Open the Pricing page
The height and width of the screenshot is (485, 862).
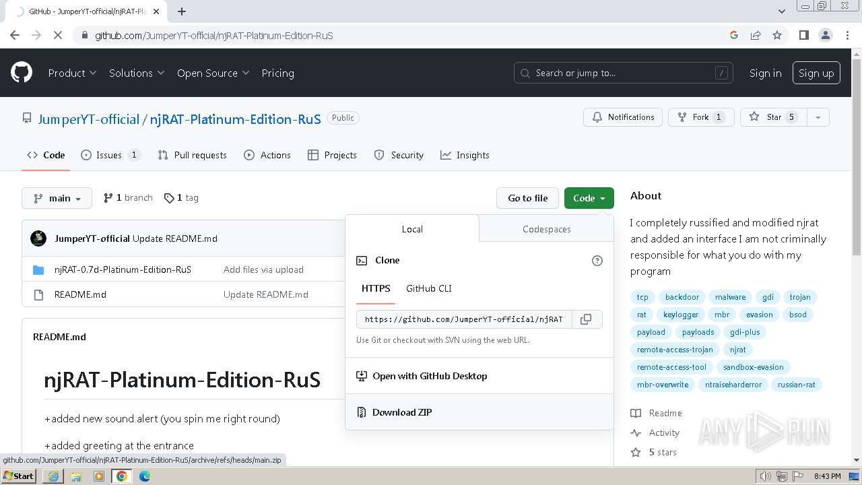(x=277, y=73)
